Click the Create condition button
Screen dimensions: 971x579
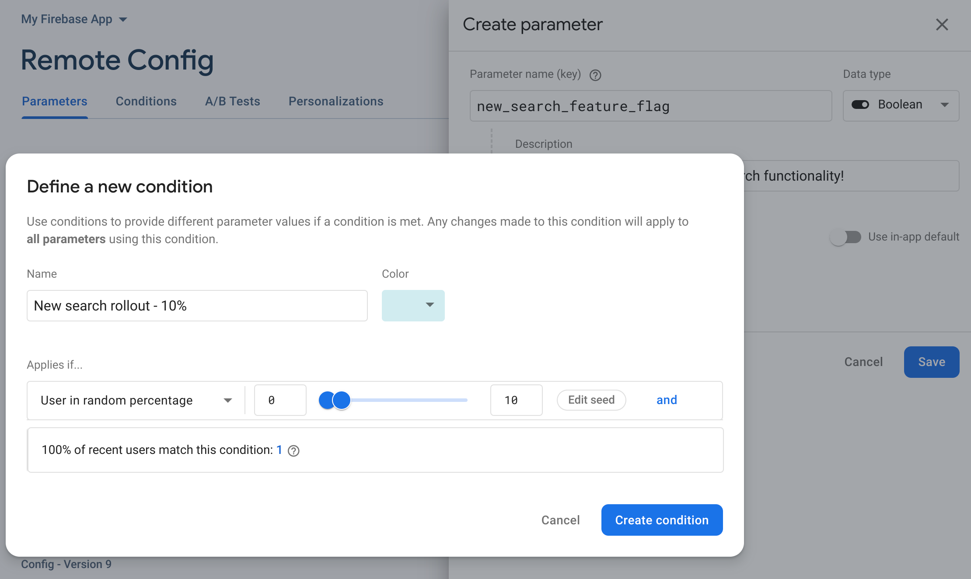pyautogui.click(x=662, y=520)
